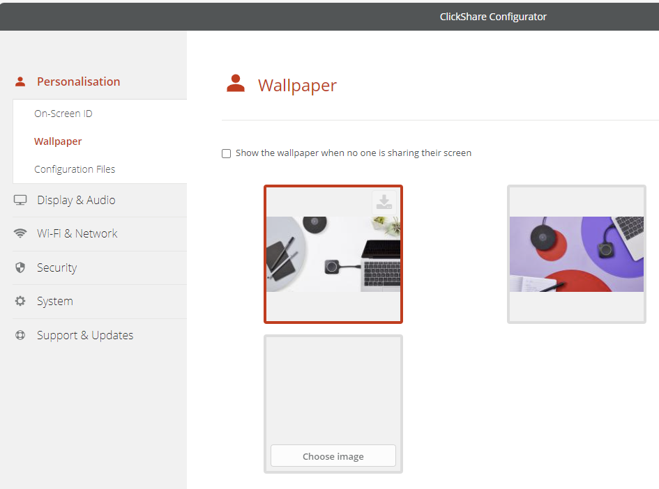Click the download icon on first wallpaper

click(384, 202)
